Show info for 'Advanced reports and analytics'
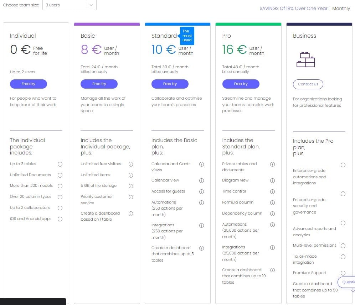The height and width of the screenshot is (305, 355). pyautogui.click(x=343, y=223)
